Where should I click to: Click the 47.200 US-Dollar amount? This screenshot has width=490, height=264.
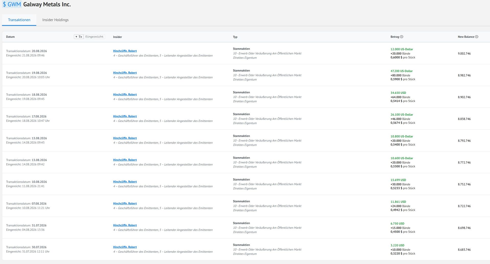401,71
